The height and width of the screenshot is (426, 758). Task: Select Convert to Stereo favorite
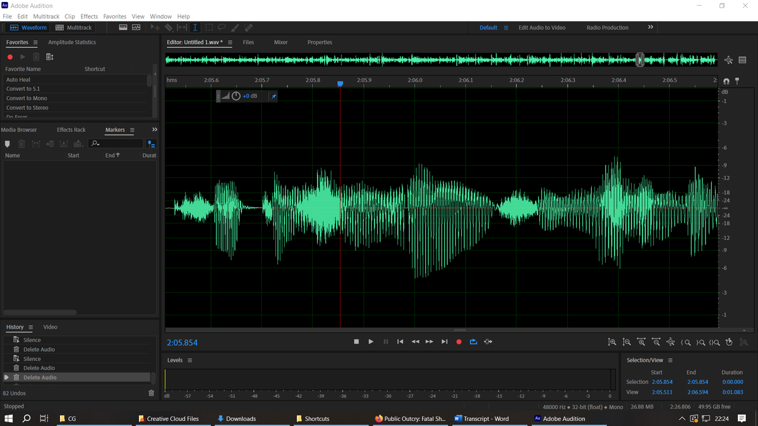click(x=76, y=108)
